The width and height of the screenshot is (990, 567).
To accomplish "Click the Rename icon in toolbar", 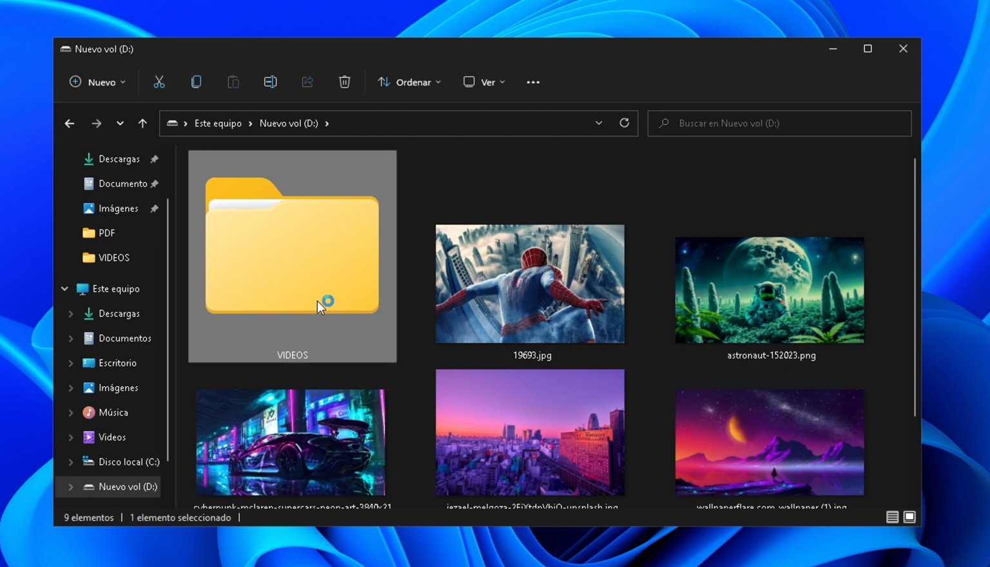I will [x=270, y=82].
